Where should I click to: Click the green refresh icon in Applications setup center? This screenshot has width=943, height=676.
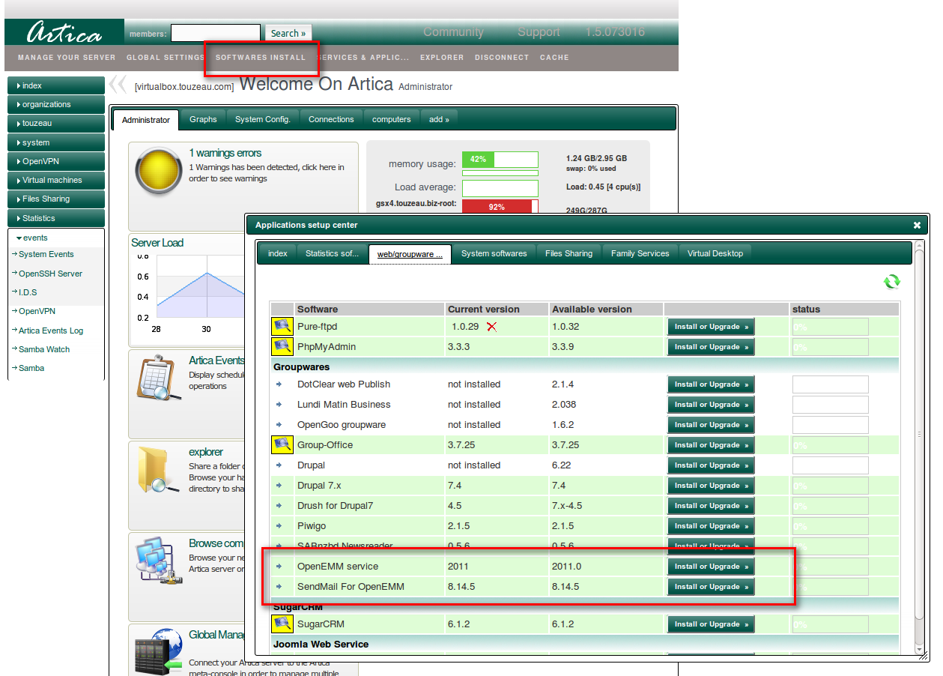click(891, 282)
